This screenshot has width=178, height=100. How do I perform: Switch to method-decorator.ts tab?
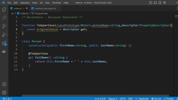[45, 8]
